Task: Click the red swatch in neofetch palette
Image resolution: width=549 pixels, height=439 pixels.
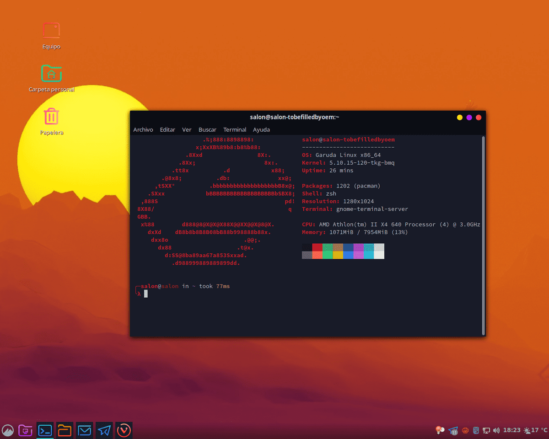Action: point(317,247)
